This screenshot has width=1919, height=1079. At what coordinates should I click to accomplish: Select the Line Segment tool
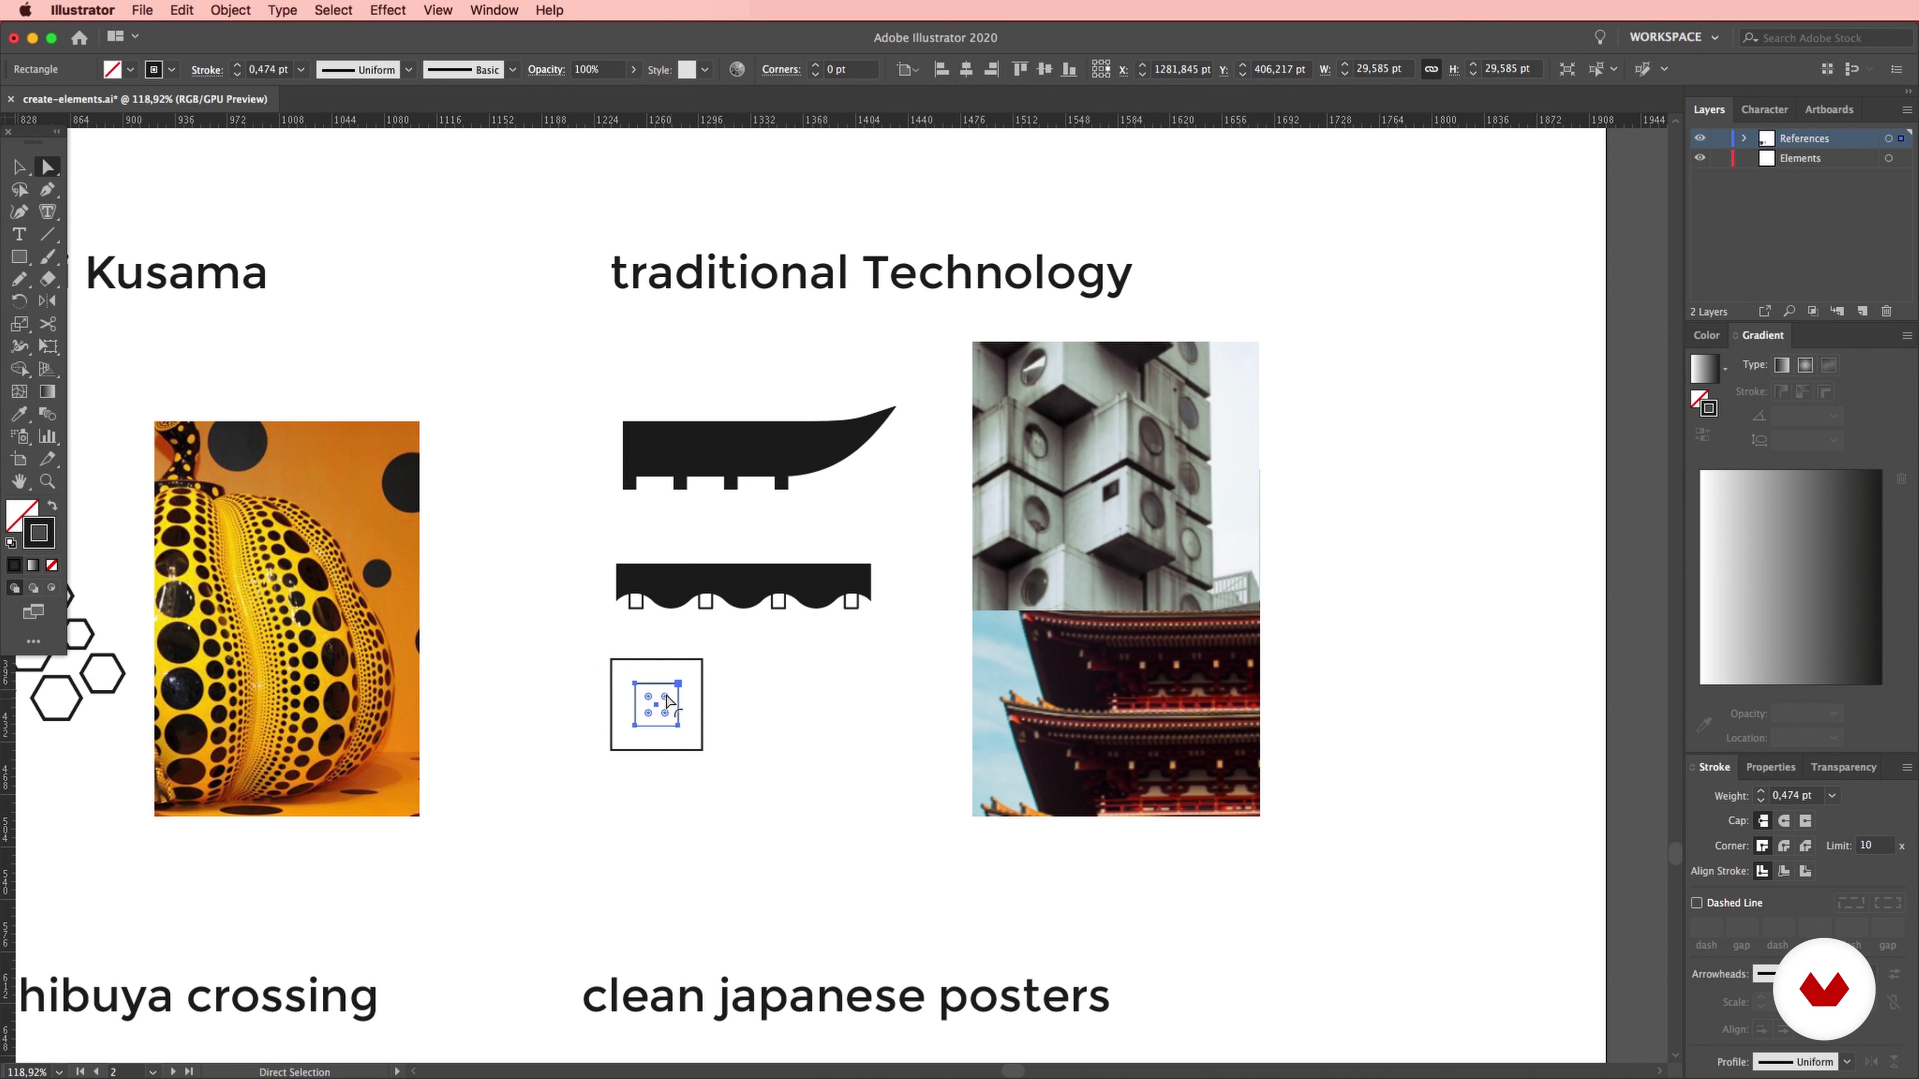pyautogui.click(x=47, y=235)
